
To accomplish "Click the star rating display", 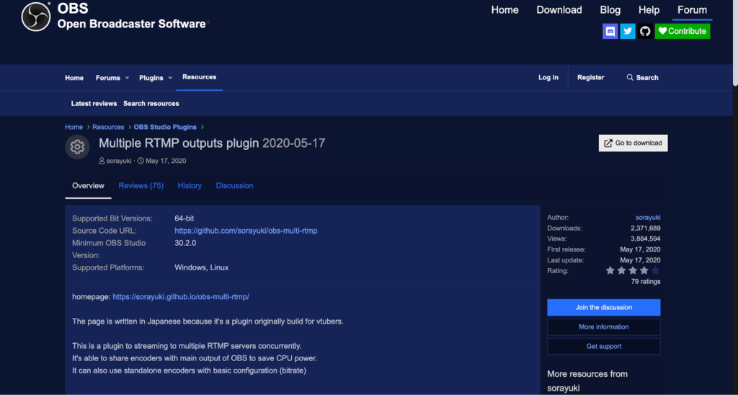I will 632,271.
